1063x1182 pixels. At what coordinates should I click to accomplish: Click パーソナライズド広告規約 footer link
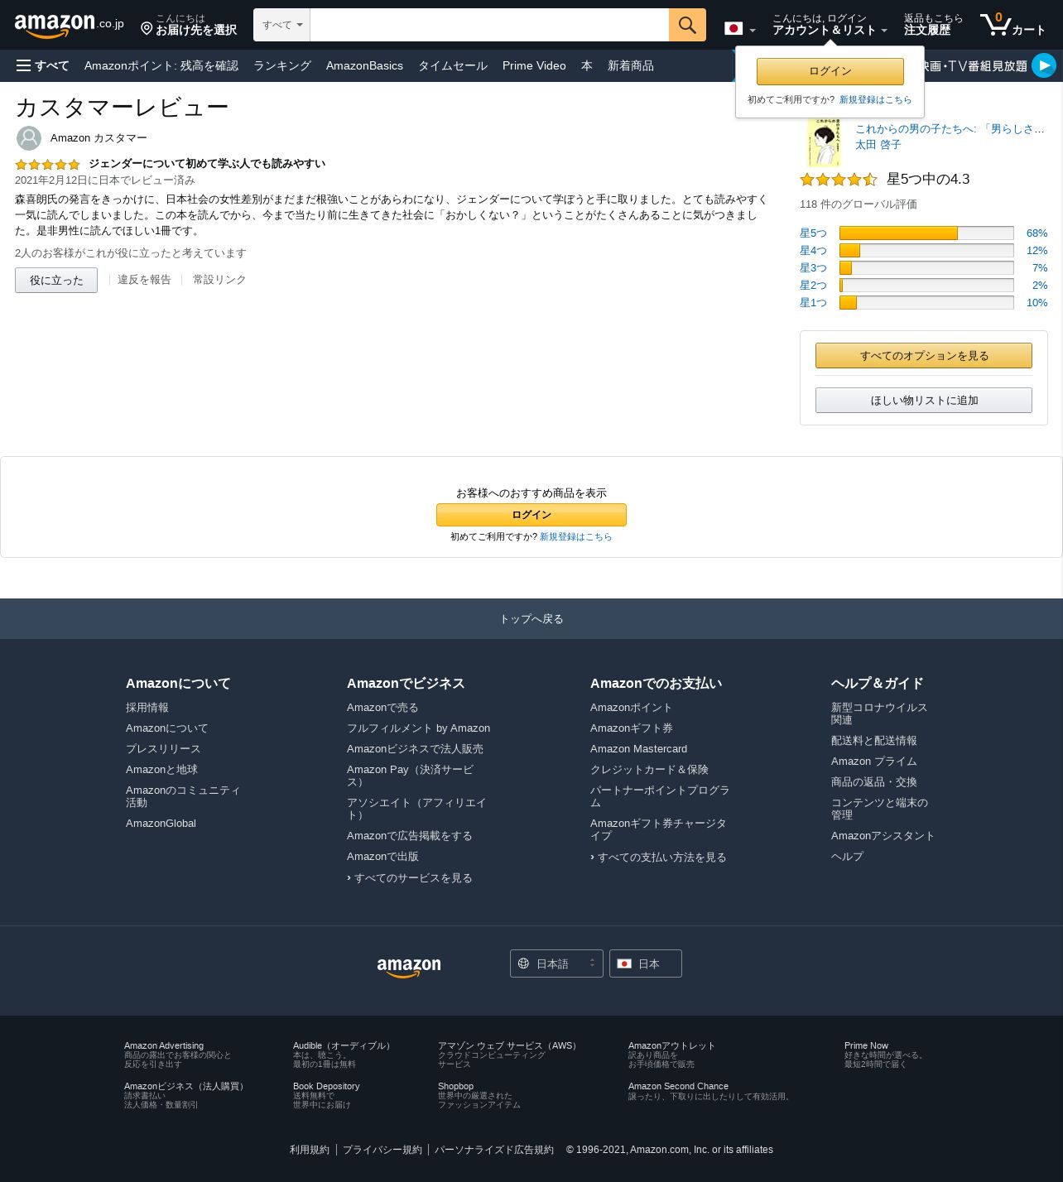pyautogui.click(x=494, y=1150)
